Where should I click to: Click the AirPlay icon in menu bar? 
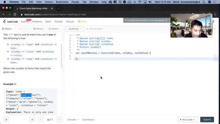145,2
